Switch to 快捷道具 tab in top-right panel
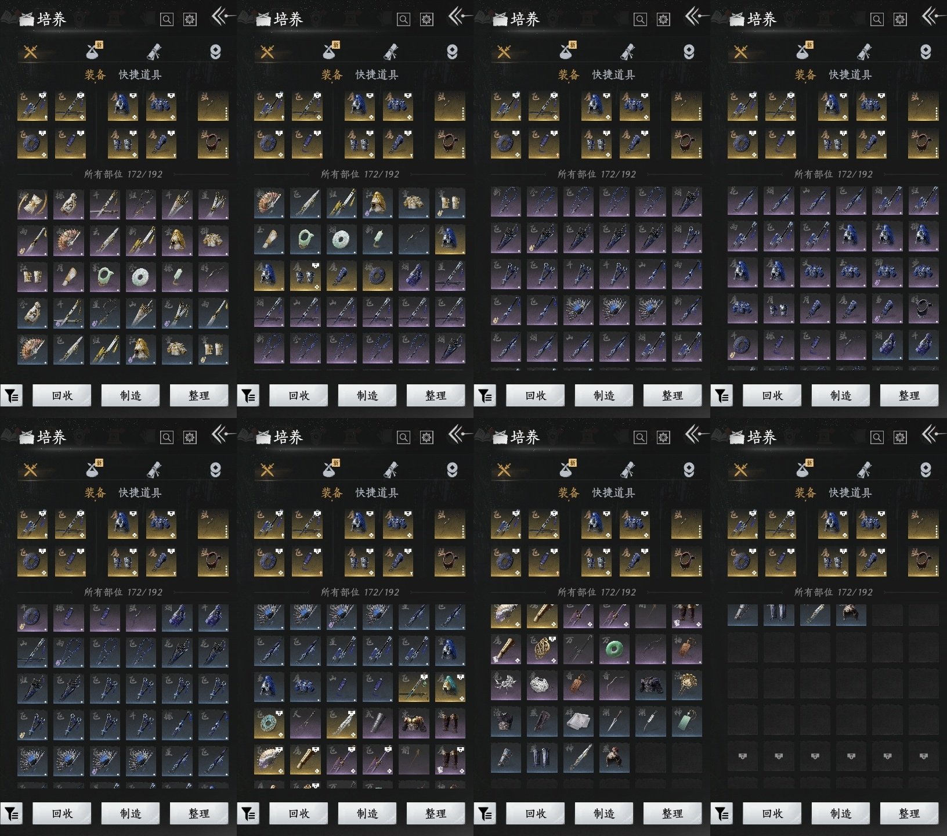This screenshot has height=836, width=947. click(850, 75)
